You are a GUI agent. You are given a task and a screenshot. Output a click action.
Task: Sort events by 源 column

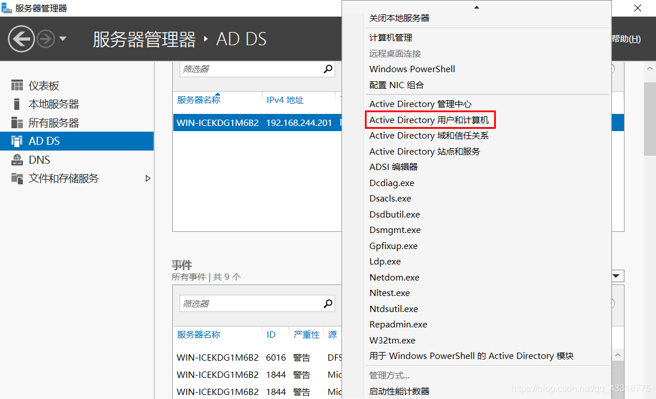333,334
